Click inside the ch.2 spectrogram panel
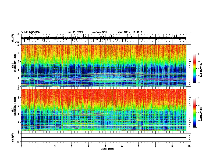Image resolution: width=213 pixels, height=164 pixels. 104,110
